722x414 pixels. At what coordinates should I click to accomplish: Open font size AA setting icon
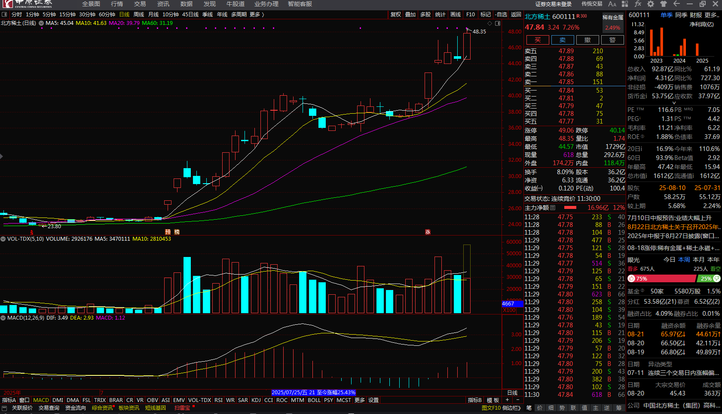612,4
